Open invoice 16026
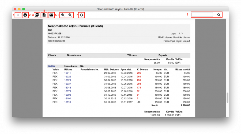Image resolution: width=241 pixels, height=134 pixels. pos(67,76)
